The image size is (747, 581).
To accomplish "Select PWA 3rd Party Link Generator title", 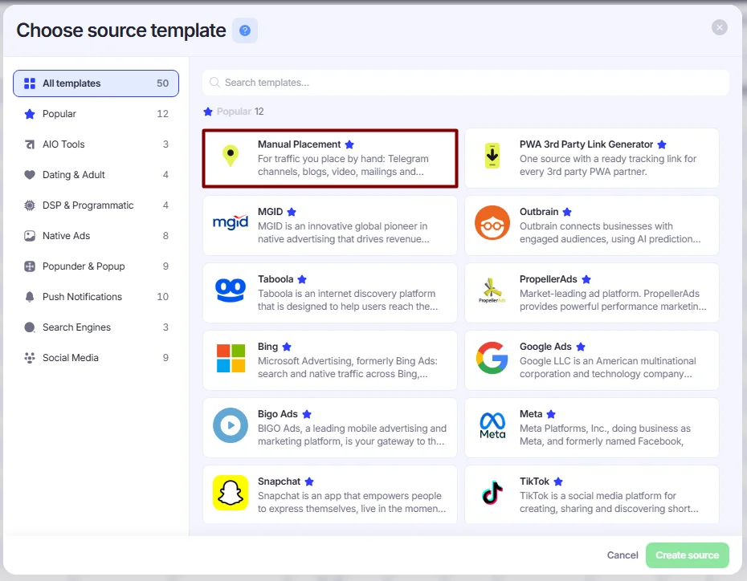I will coord(586,144).
